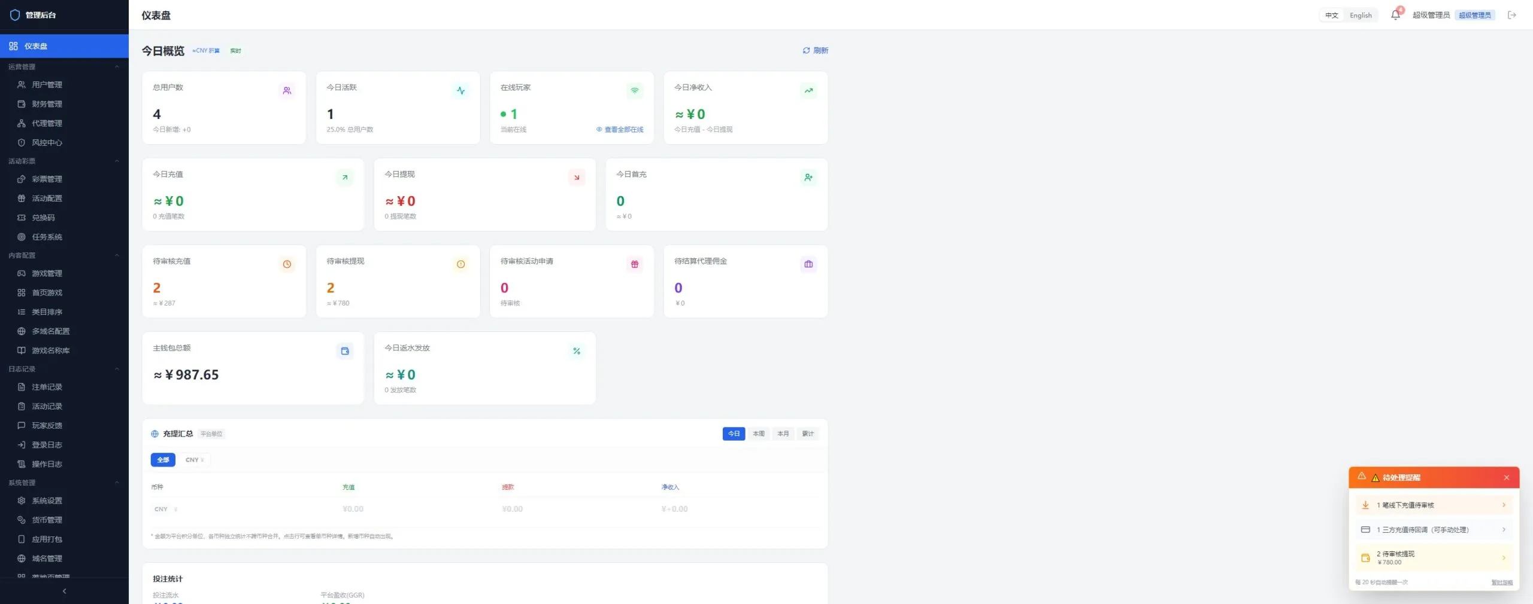Select the CNY ¥ currency filter
Viewport: 1533px width, 604px height.
(195, 460)
